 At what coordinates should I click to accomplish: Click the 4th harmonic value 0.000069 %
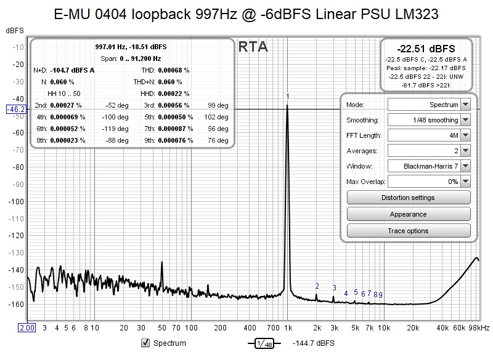pos(68,117)
